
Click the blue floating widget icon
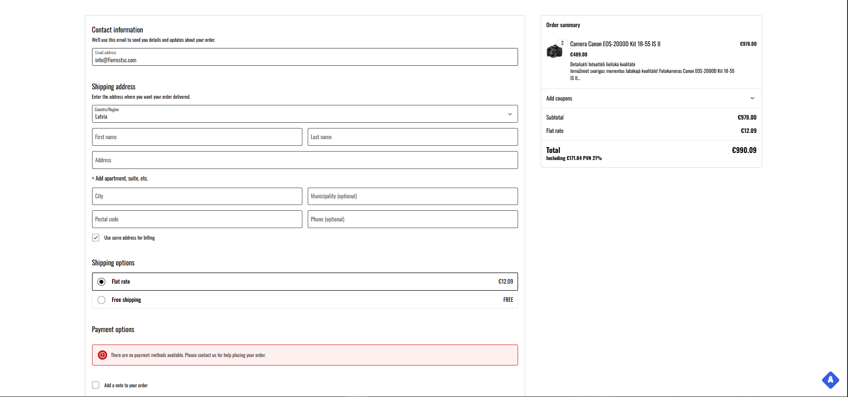coord(830,380)
